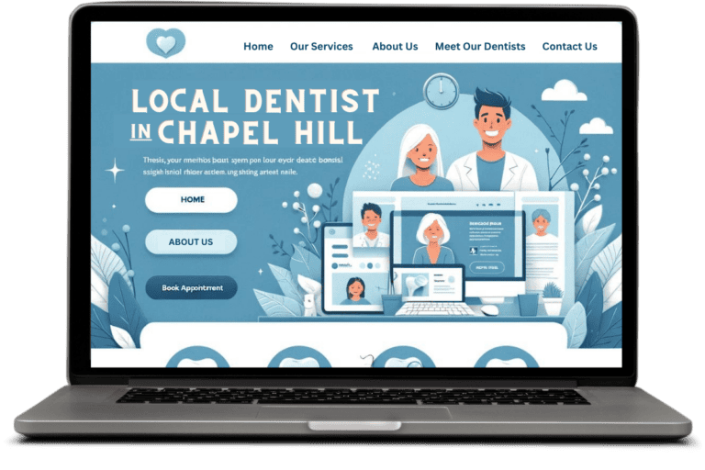Open Our Services in the navigation bar
This screenshot has height=470, width=705.
(x=321, y=47)
